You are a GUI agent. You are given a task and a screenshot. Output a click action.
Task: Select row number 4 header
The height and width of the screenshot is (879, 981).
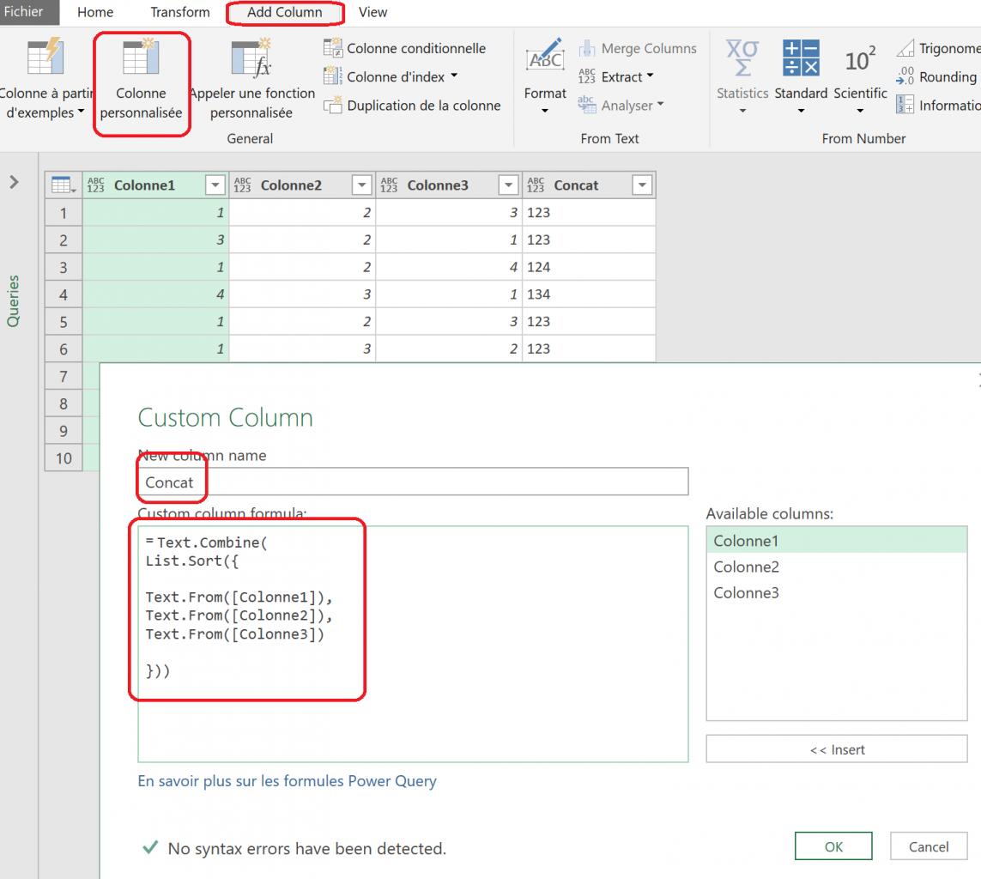(x=64, y=294)
